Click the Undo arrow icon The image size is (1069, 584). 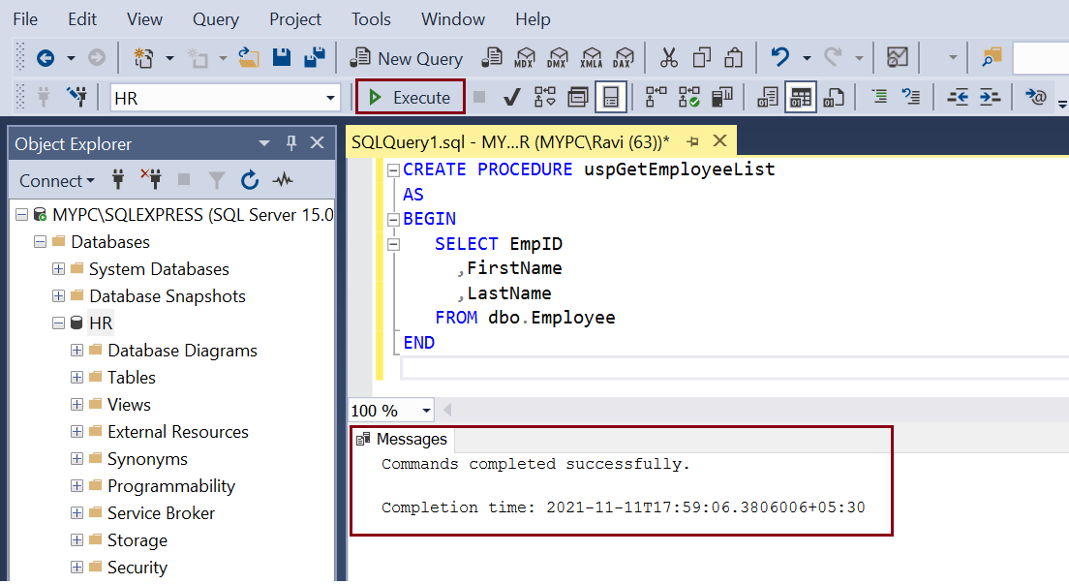pos(779,58)
